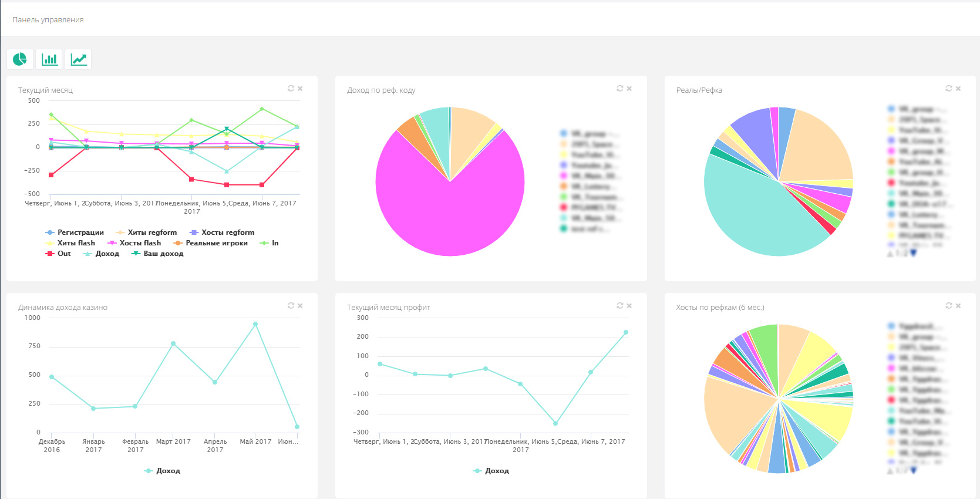Click the Доход по реф. коду panel title
The width and height of the screenshot is (980, 499).
(x=381, y=90)
